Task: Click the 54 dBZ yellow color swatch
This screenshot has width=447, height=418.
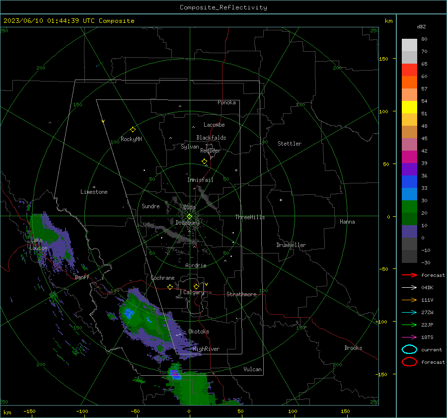Action: coord(409,107)
